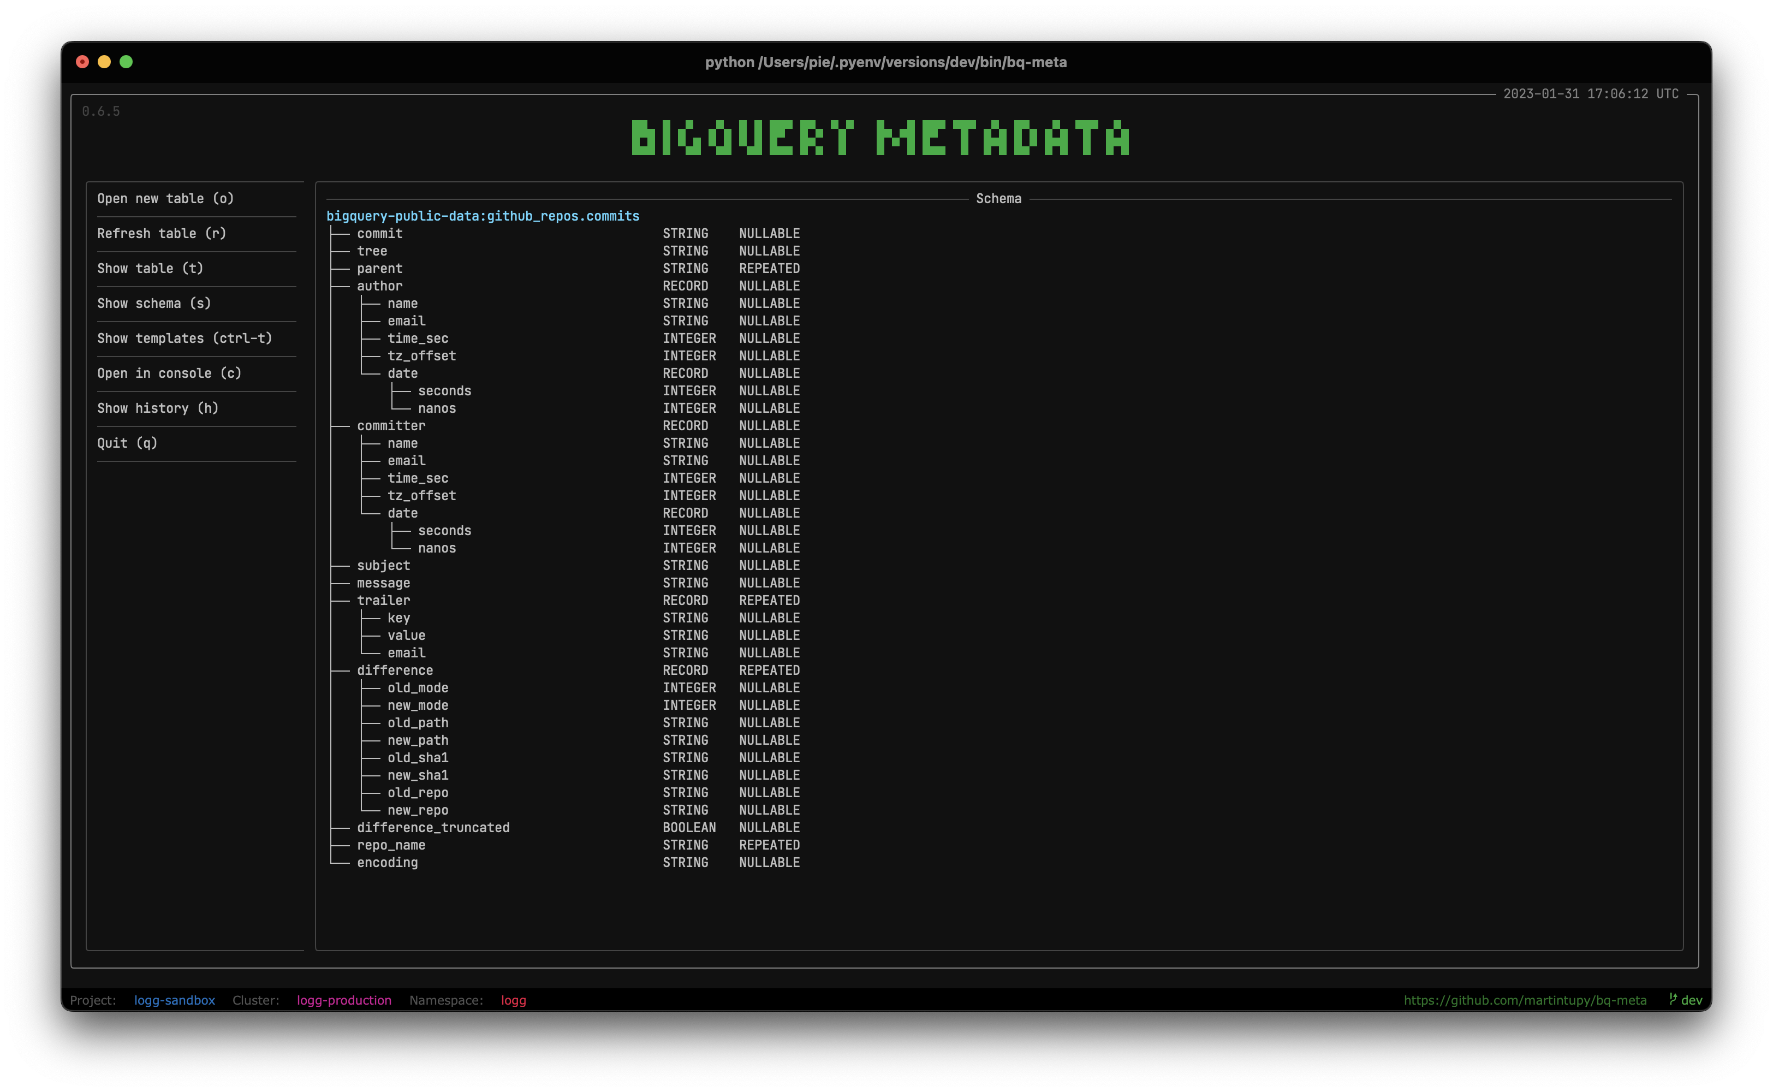1773x1092 pixels.
Task: Open Show history (h)
Action: pyautogui.click(x=157, y=408)
